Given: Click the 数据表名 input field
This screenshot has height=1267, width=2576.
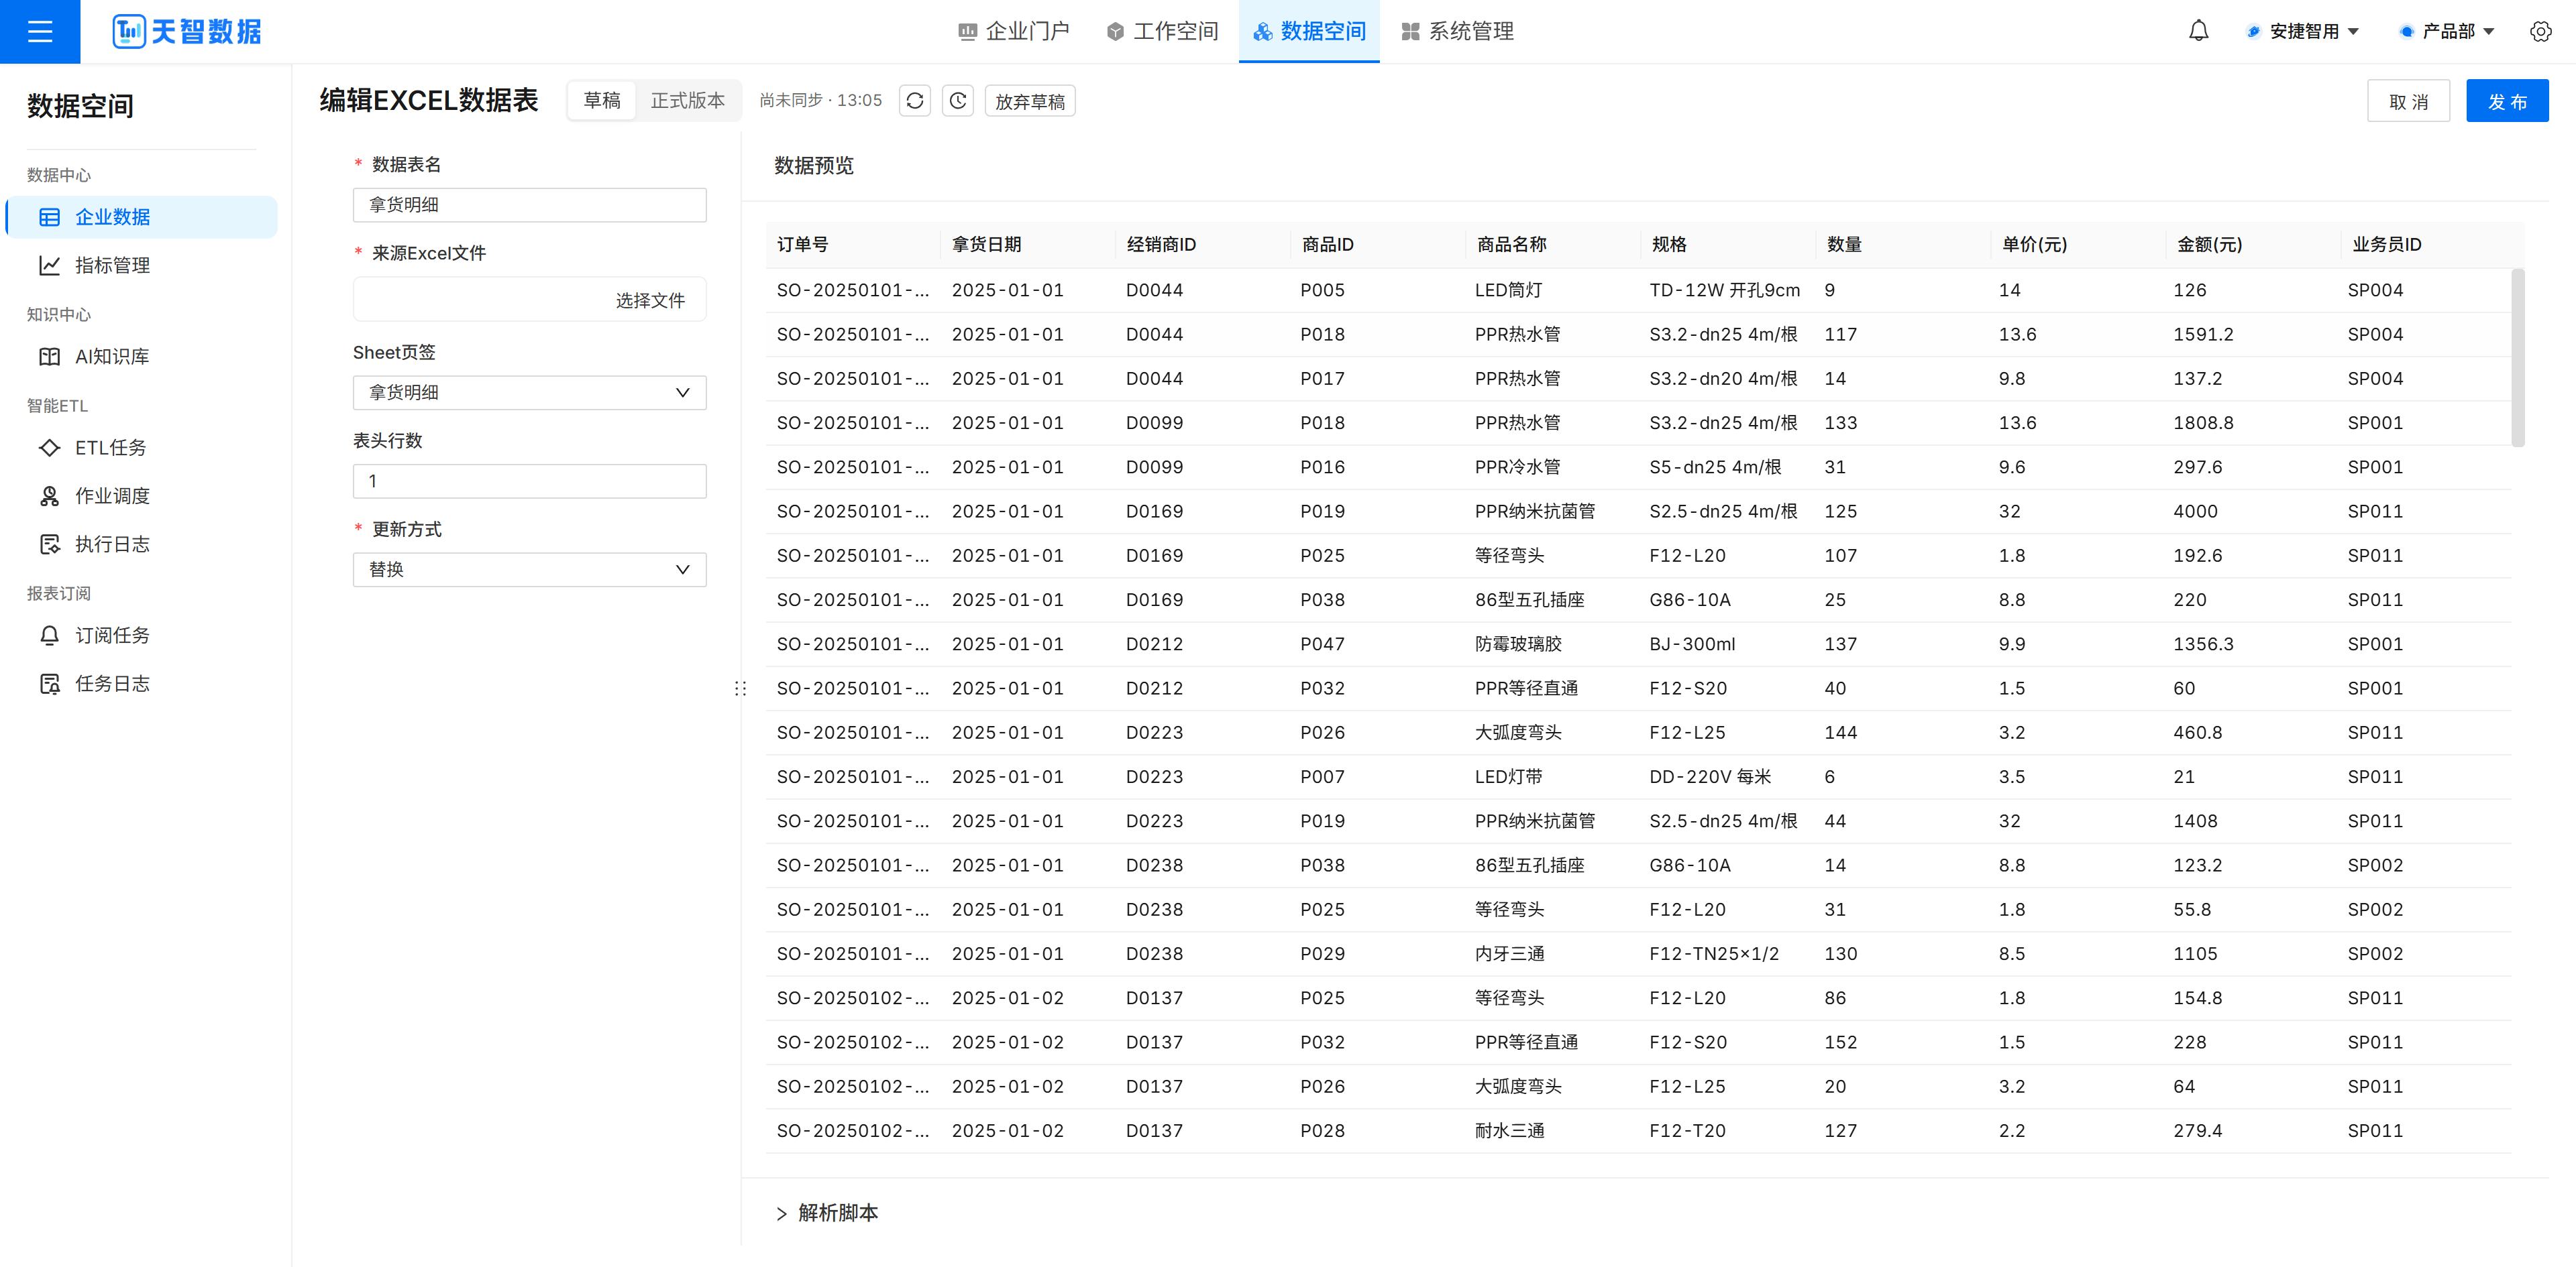Looking at the screenshot, I should [x=529, y=205].
